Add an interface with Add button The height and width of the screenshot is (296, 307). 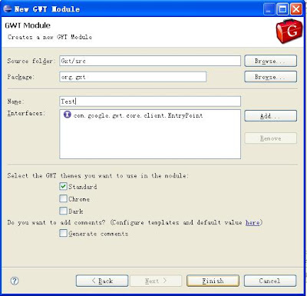click(x=271, y=116)
